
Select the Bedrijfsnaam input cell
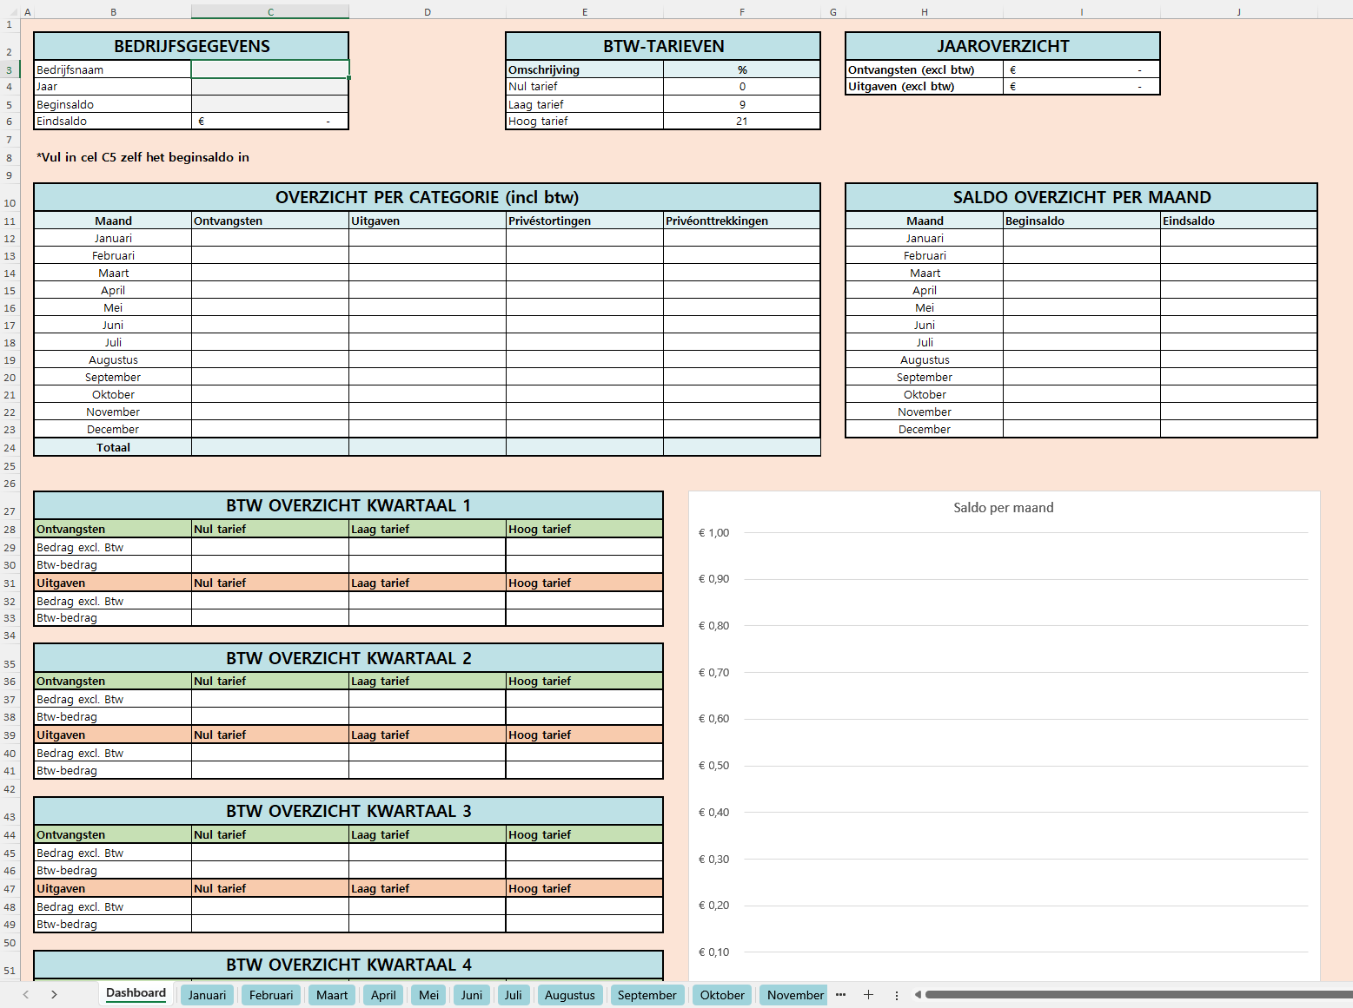coord(270,69)
